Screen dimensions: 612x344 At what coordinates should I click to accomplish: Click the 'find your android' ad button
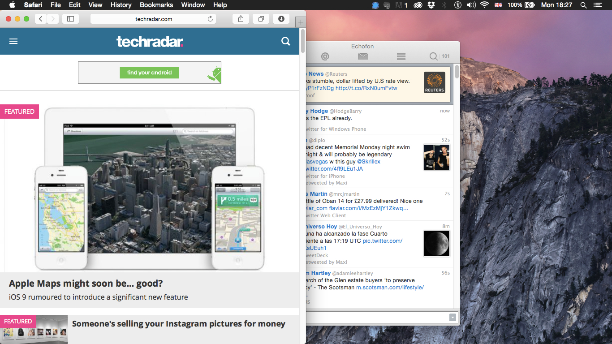(149, 73)
